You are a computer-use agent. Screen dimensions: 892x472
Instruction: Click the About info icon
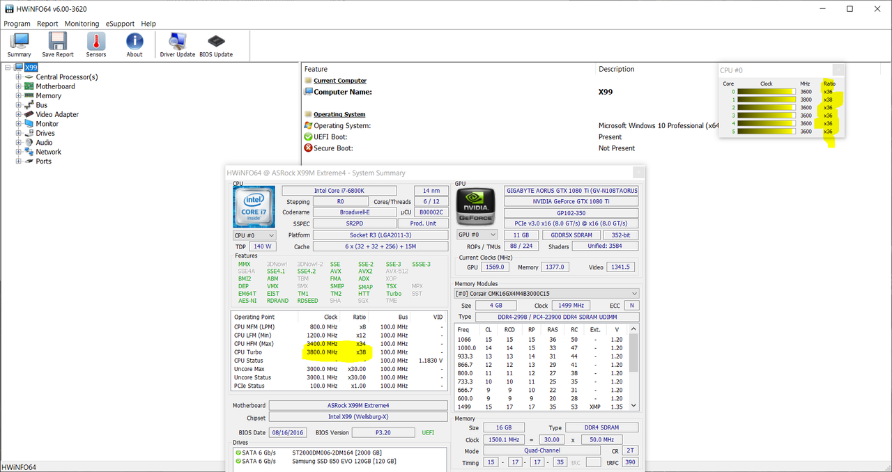click(134, 45)
